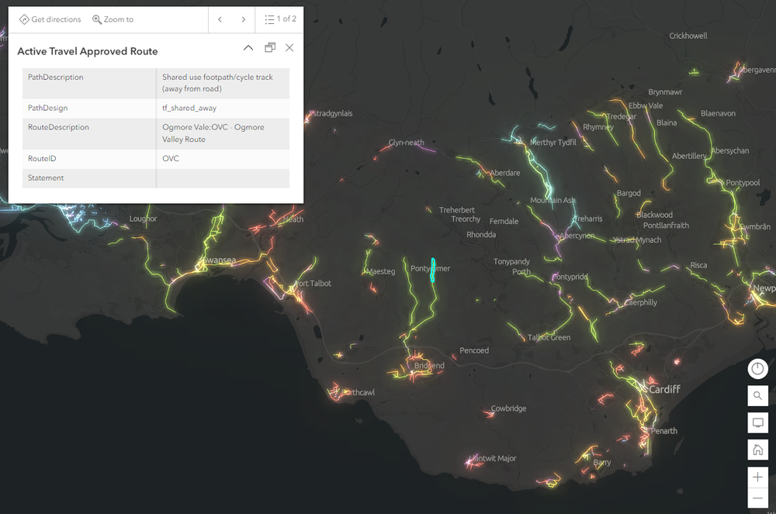Screen dimensions: 776x514
Task: Click the fullscreen monitor icon
Action: coord(757,423)
